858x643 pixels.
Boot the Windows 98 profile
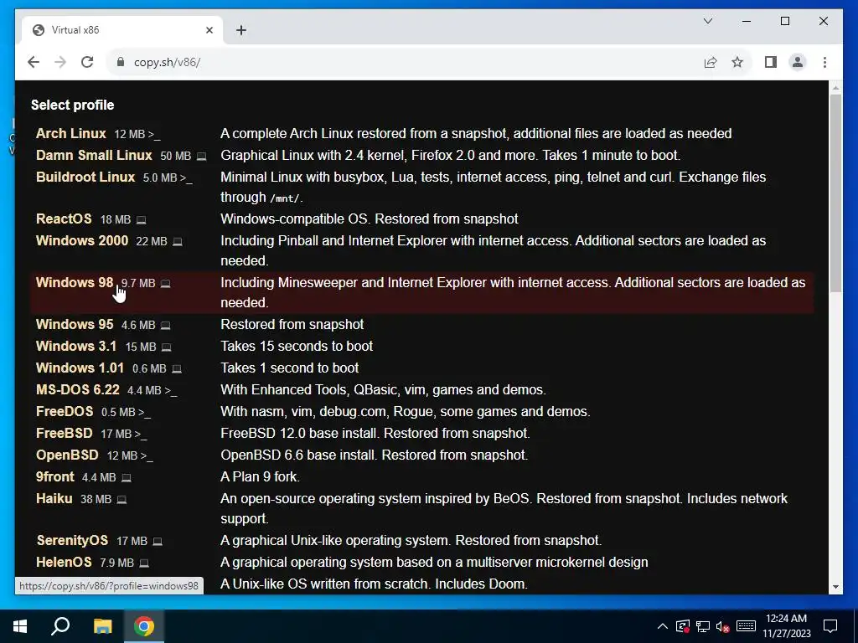point(75,283)
